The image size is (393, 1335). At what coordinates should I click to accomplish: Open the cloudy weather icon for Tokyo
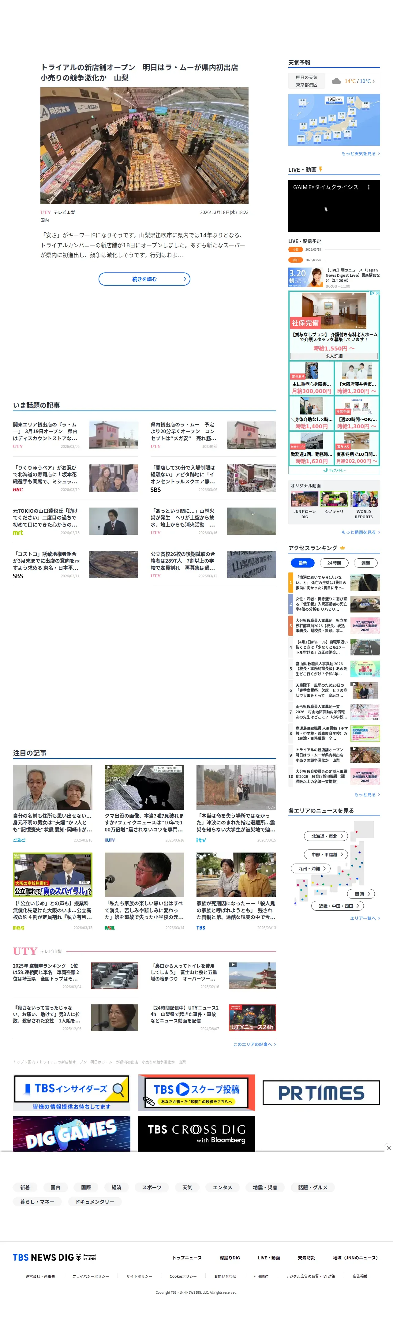[336, 81]
